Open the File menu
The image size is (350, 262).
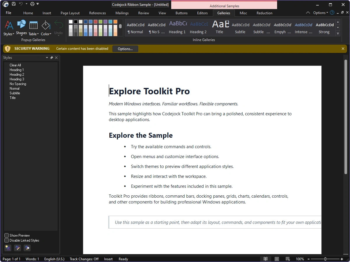[8, 13]
